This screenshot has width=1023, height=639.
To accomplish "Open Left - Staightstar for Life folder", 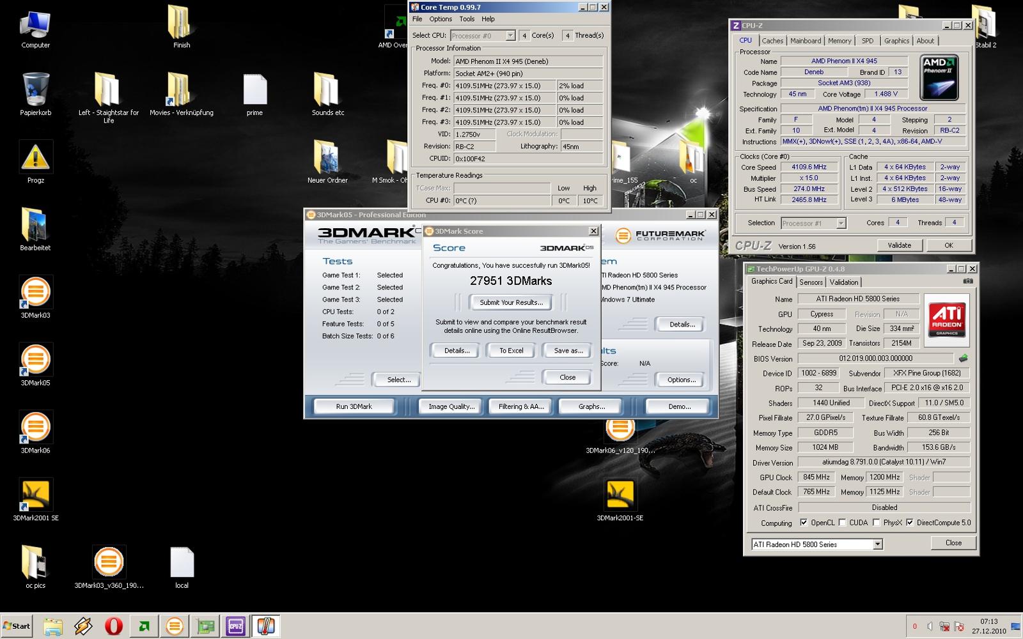I will click(x=109, y=98).
